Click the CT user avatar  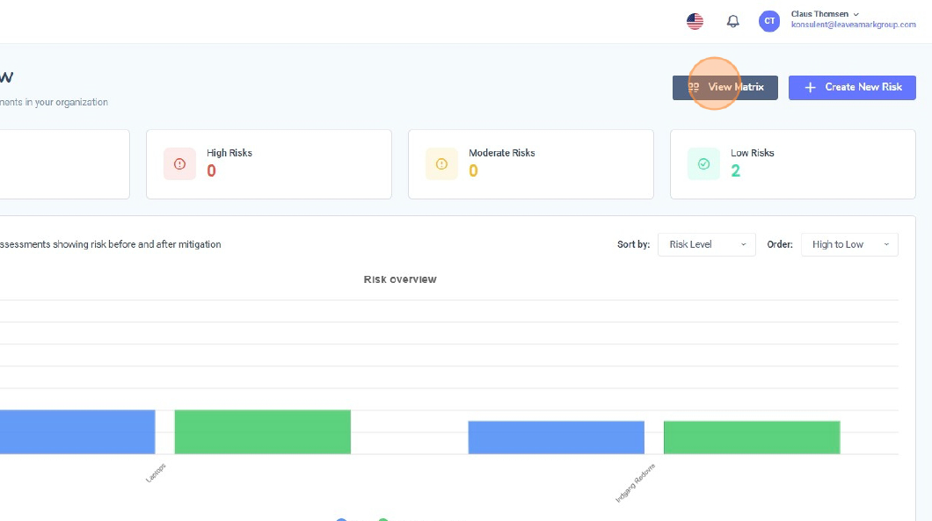[x=769, y=22]
